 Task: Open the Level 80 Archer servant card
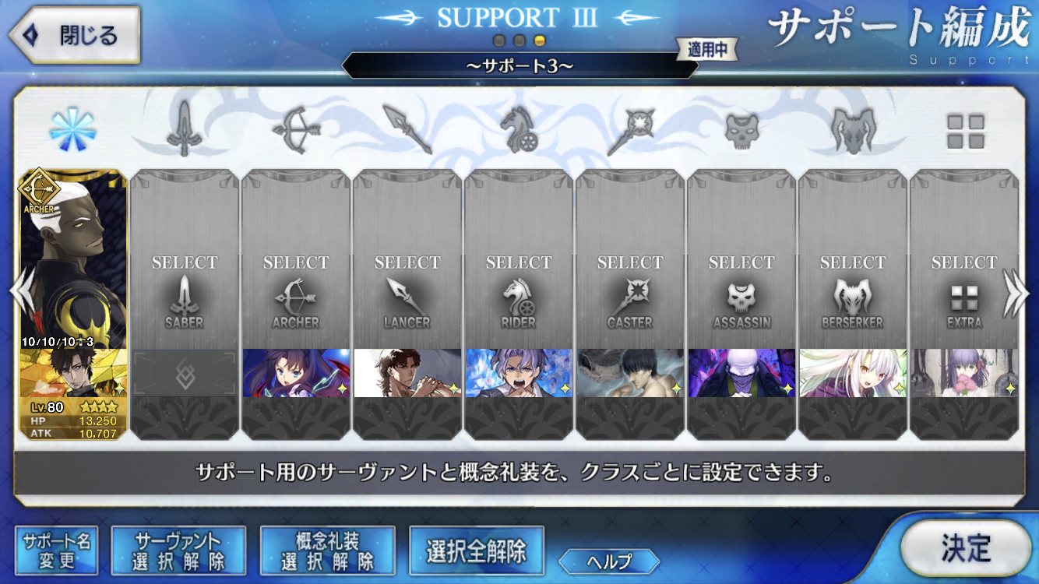pos(73,304)
